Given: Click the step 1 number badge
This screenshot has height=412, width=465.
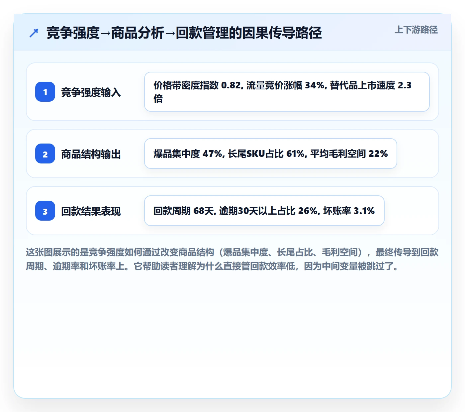Looking at the screenshot, I should coord(45,92).
